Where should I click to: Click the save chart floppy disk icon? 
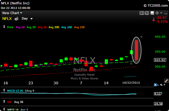point(152,13)
